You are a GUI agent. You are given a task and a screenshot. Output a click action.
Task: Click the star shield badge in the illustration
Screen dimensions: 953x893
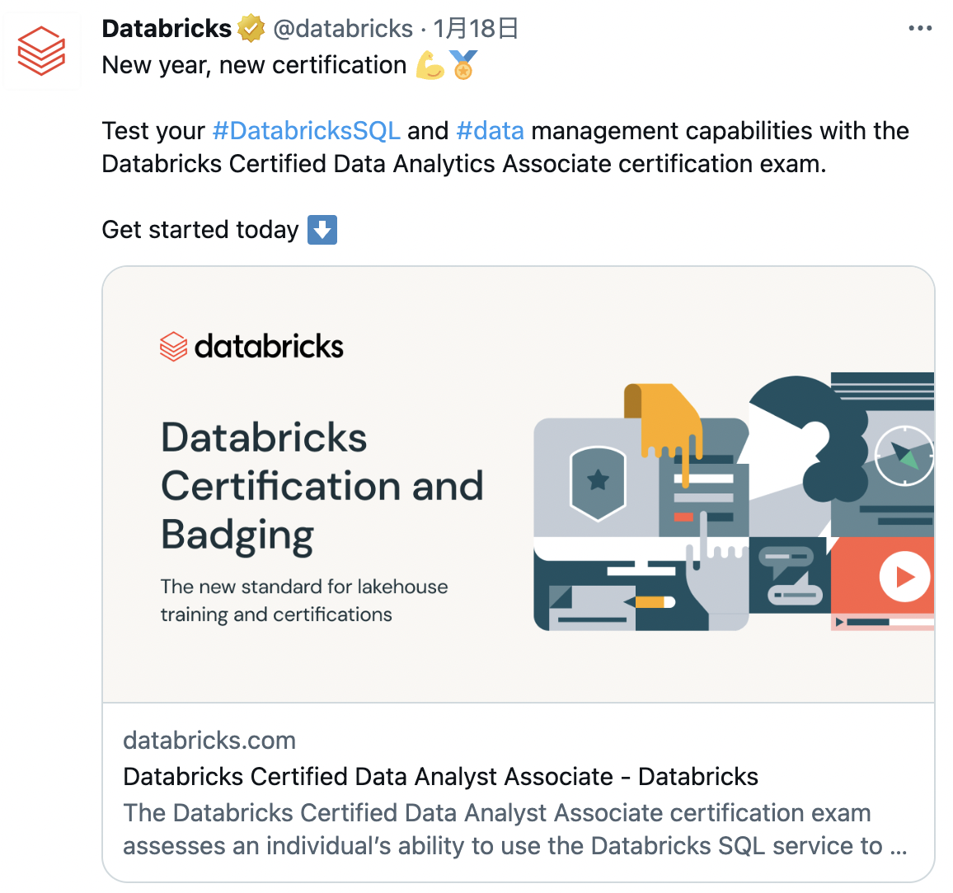pos(598,482)
